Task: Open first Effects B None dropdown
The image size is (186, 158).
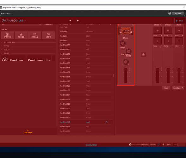Action: point(168,36)
